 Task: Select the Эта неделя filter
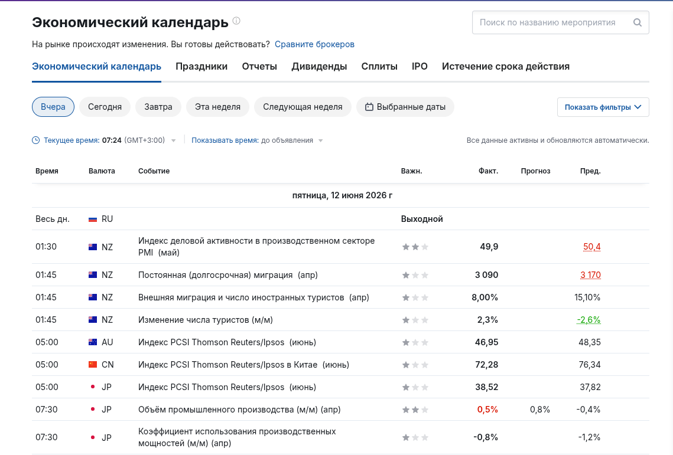pyautogui.click(x=217, y=107)
